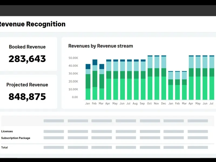Click the 0.00 y-axis label
The height and width of the screenshot is (162, 216).
pos(75,97)
